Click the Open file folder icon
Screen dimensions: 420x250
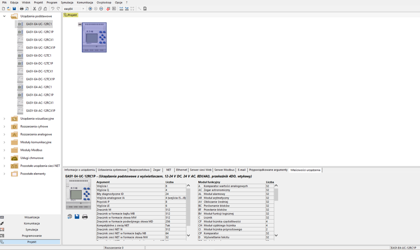click(x=9, y=9)
